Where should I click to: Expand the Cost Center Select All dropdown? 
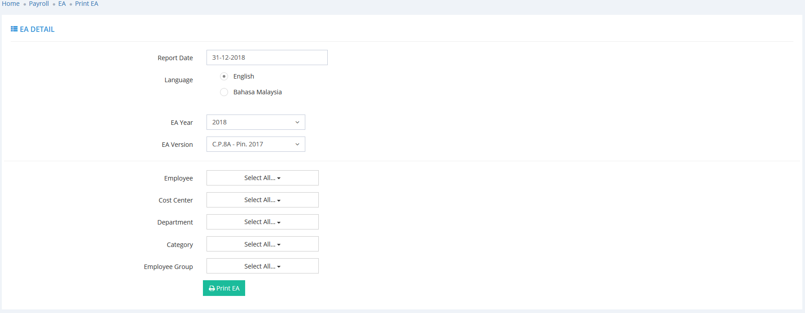click(x=262, y=200)
